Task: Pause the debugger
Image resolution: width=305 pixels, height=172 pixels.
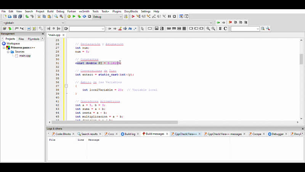Action: (x=169, y=16)
